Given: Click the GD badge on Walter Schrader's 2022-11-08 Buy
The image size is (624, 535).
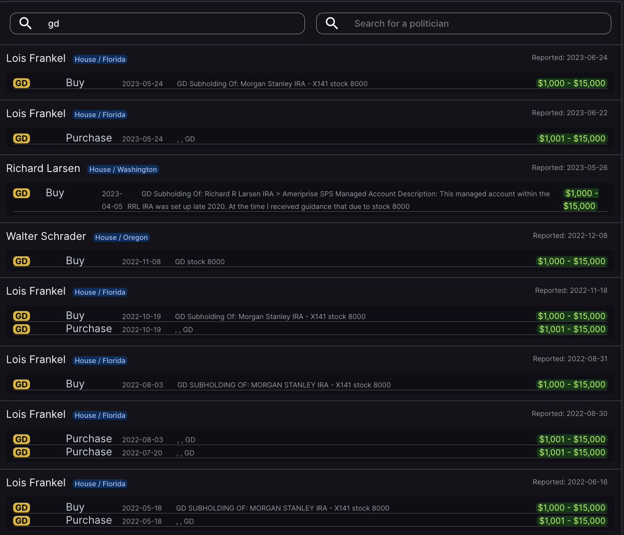Looking at the screenshot, I should [x=21, y=261].
